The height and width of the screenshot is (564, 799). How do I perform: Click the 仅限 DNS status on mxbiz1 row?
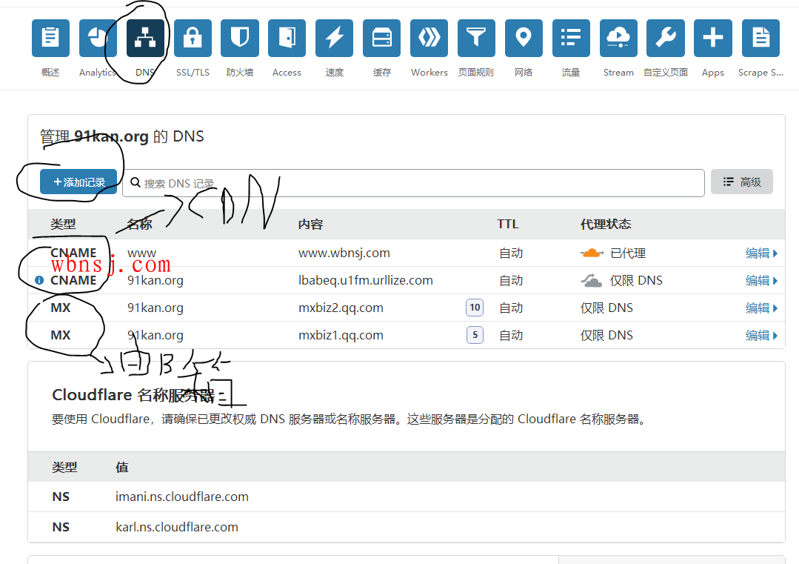606,336
